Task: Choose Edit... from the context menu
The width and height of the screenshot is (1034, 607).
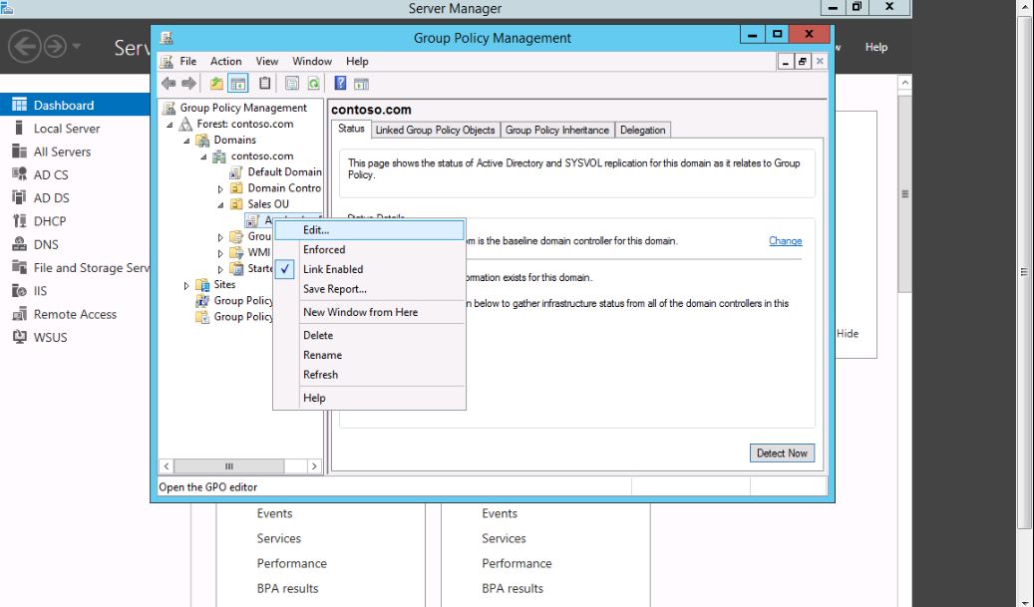Action: pyautogui.click(x=369, y=230)
